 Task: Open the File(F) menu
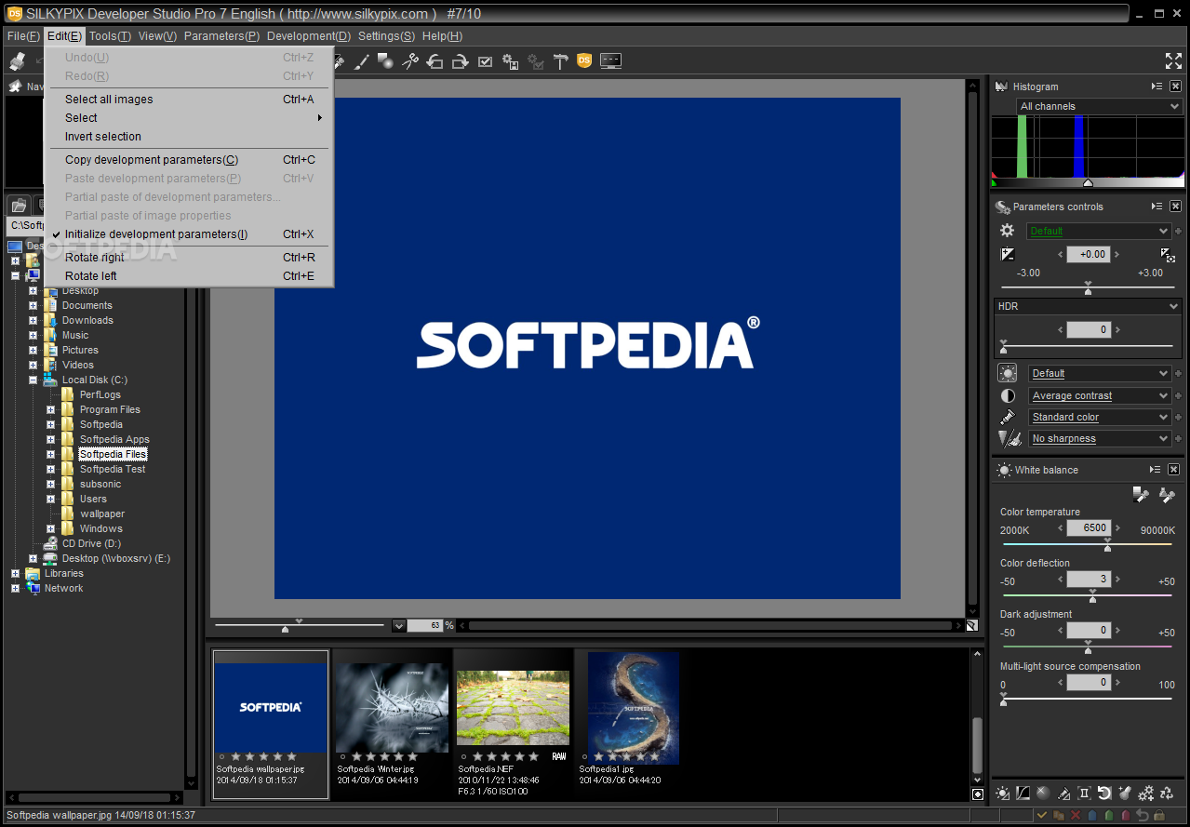[23, 36]
